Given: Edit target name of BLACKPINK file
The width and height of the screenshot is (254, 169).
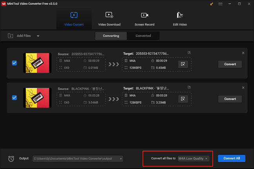Looking at the screenshot, I should [189, 87].
